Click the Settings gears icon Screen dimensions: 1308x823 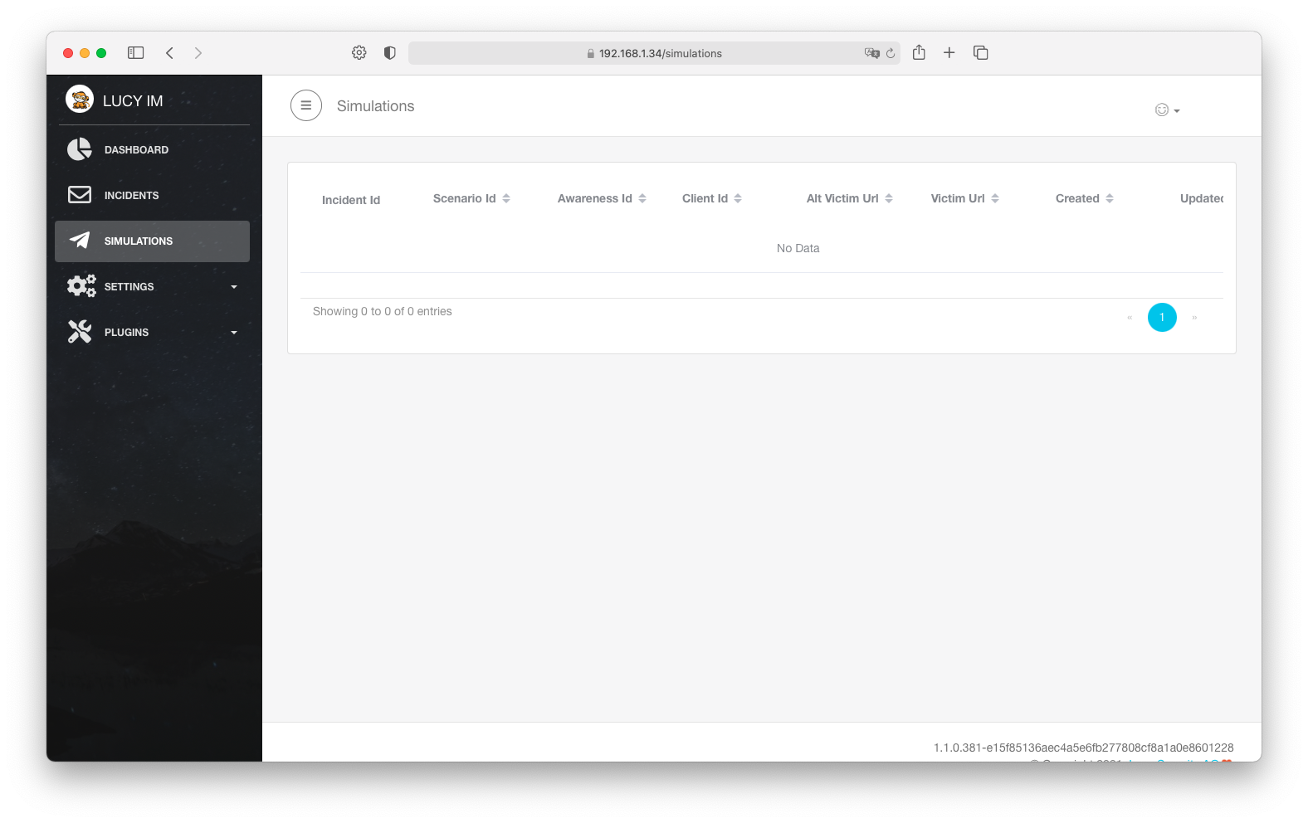pyautogui.click(x=81, y=286)
